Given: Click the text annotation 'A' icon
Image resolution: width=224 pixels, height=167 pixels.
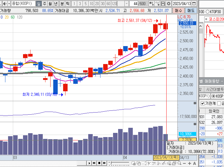Looking at the screenshot, I should pos(195,163).
